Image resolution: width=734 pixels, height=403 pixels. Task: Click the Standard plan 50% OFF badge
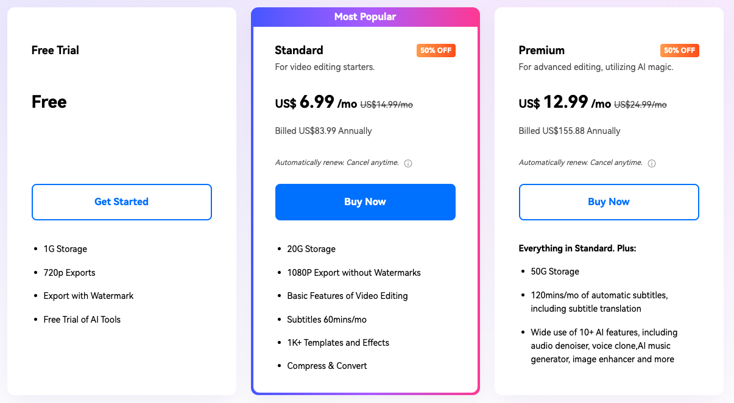(436, 51)
